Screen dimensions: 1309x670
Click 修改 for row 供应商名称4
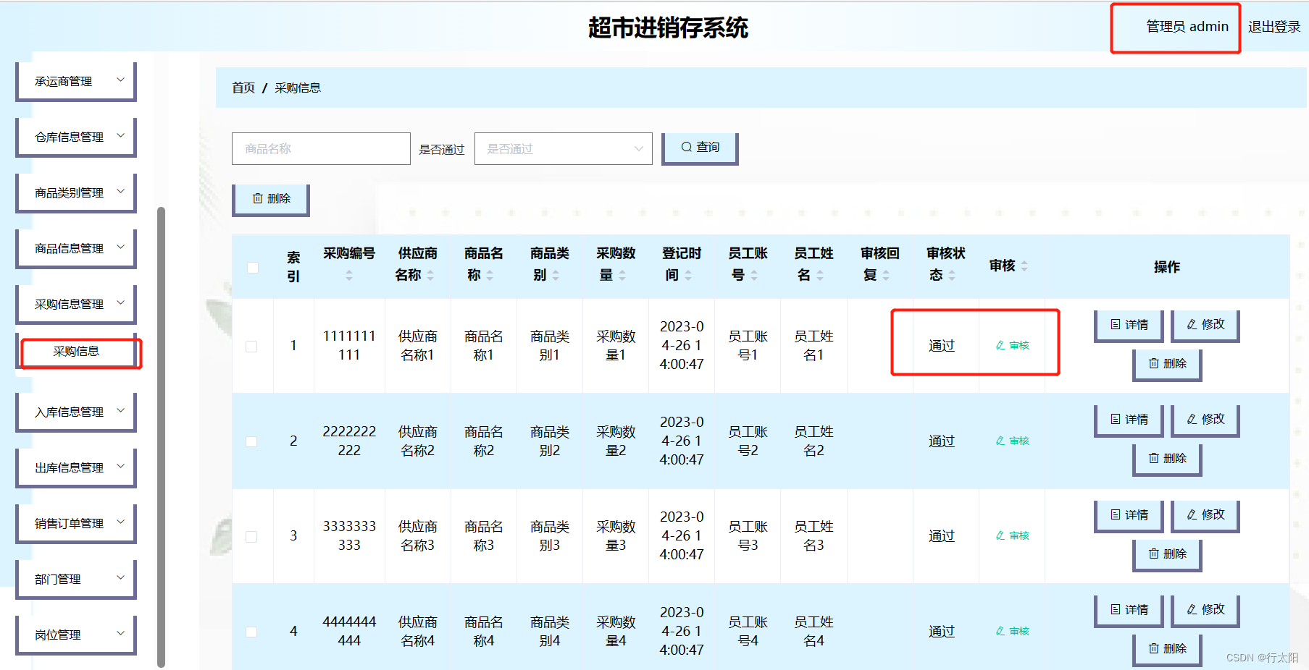click(x=1205, y=610)
